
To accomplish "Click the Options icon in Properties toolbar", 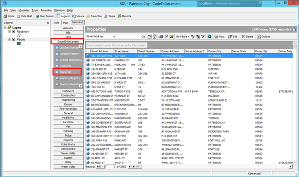I will [259, 36].
